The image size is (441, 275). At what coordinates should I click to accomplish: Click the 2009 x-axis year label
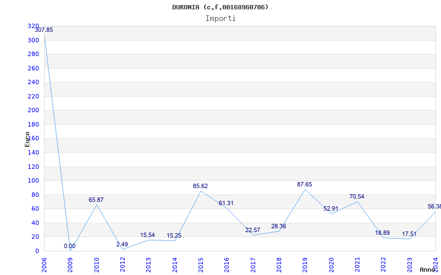71,265
